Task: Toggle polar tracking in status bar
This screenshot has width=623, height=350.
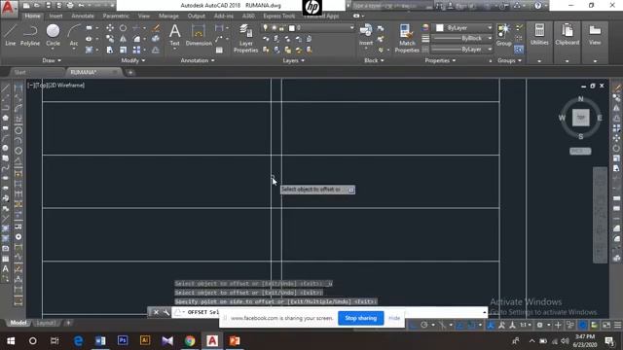Action: [424, 325]
